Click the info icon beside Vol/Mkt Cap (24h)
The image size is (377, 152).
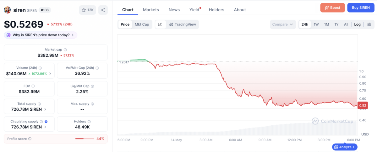coord(97,68)
